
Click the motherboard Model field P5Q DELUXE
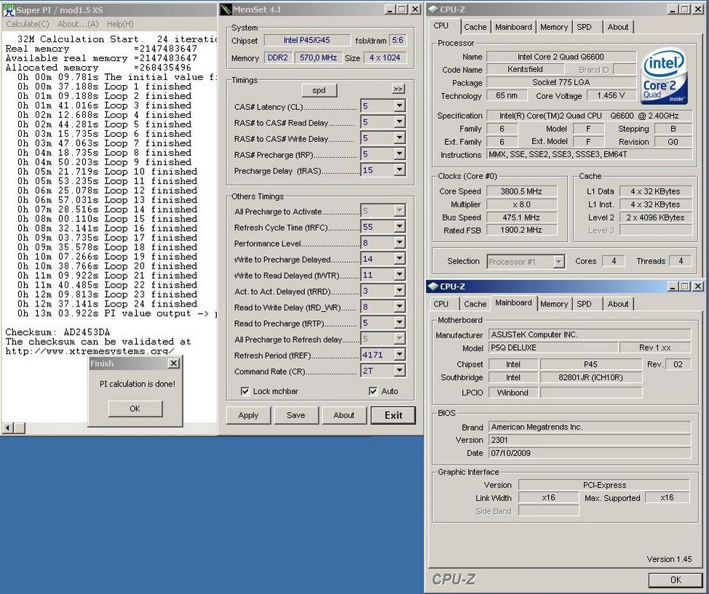[553, 348]
